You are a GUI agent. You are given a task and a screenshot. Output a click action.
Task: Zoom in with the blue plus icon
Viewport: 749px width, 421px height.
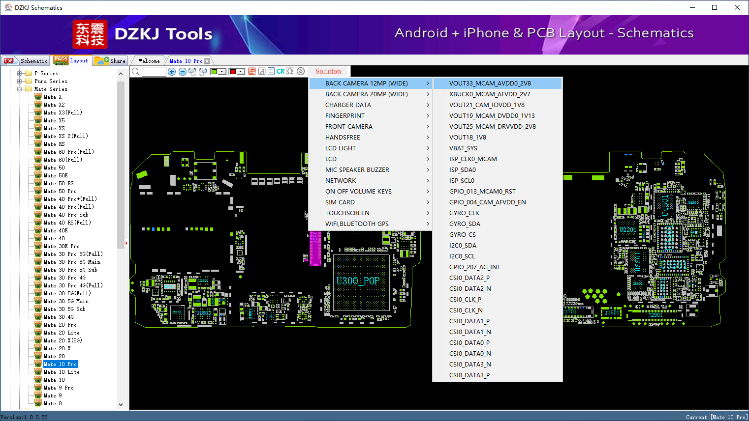coord(172,72)
